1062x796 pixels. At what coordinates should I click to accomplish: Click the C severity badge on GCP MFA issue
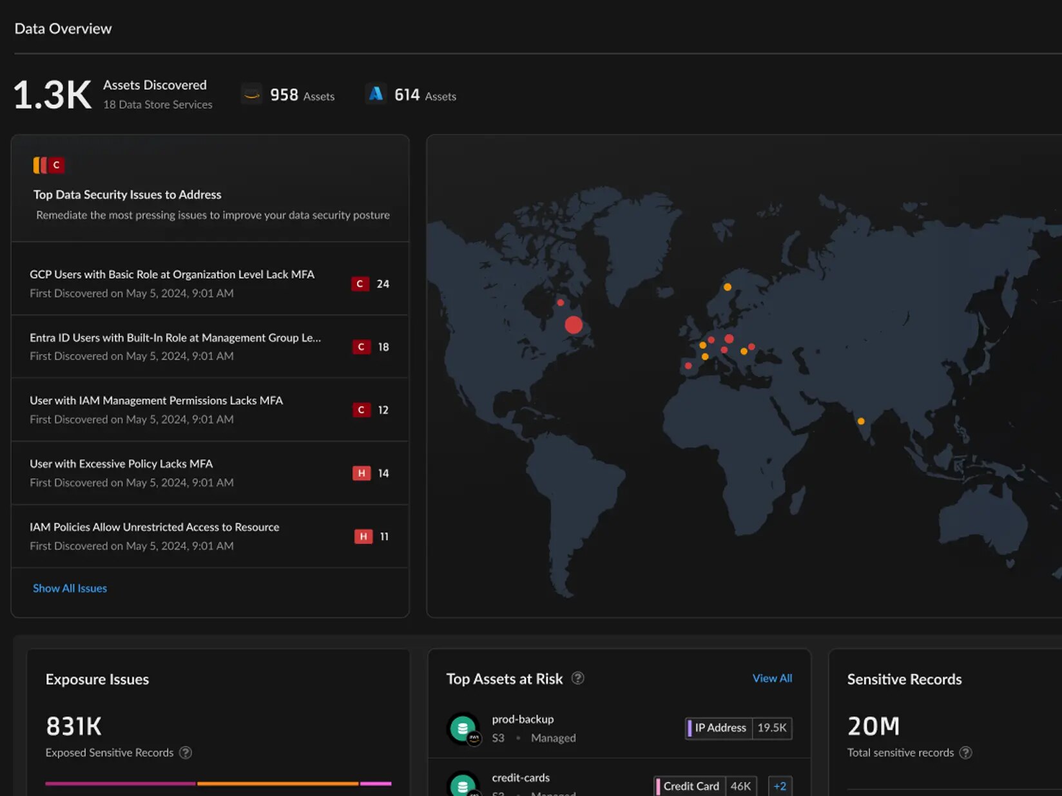click(359, 283)
